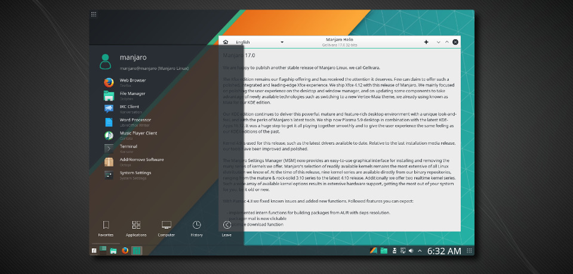Launch Firefox Web Browser from the menu

coord(109,82)
